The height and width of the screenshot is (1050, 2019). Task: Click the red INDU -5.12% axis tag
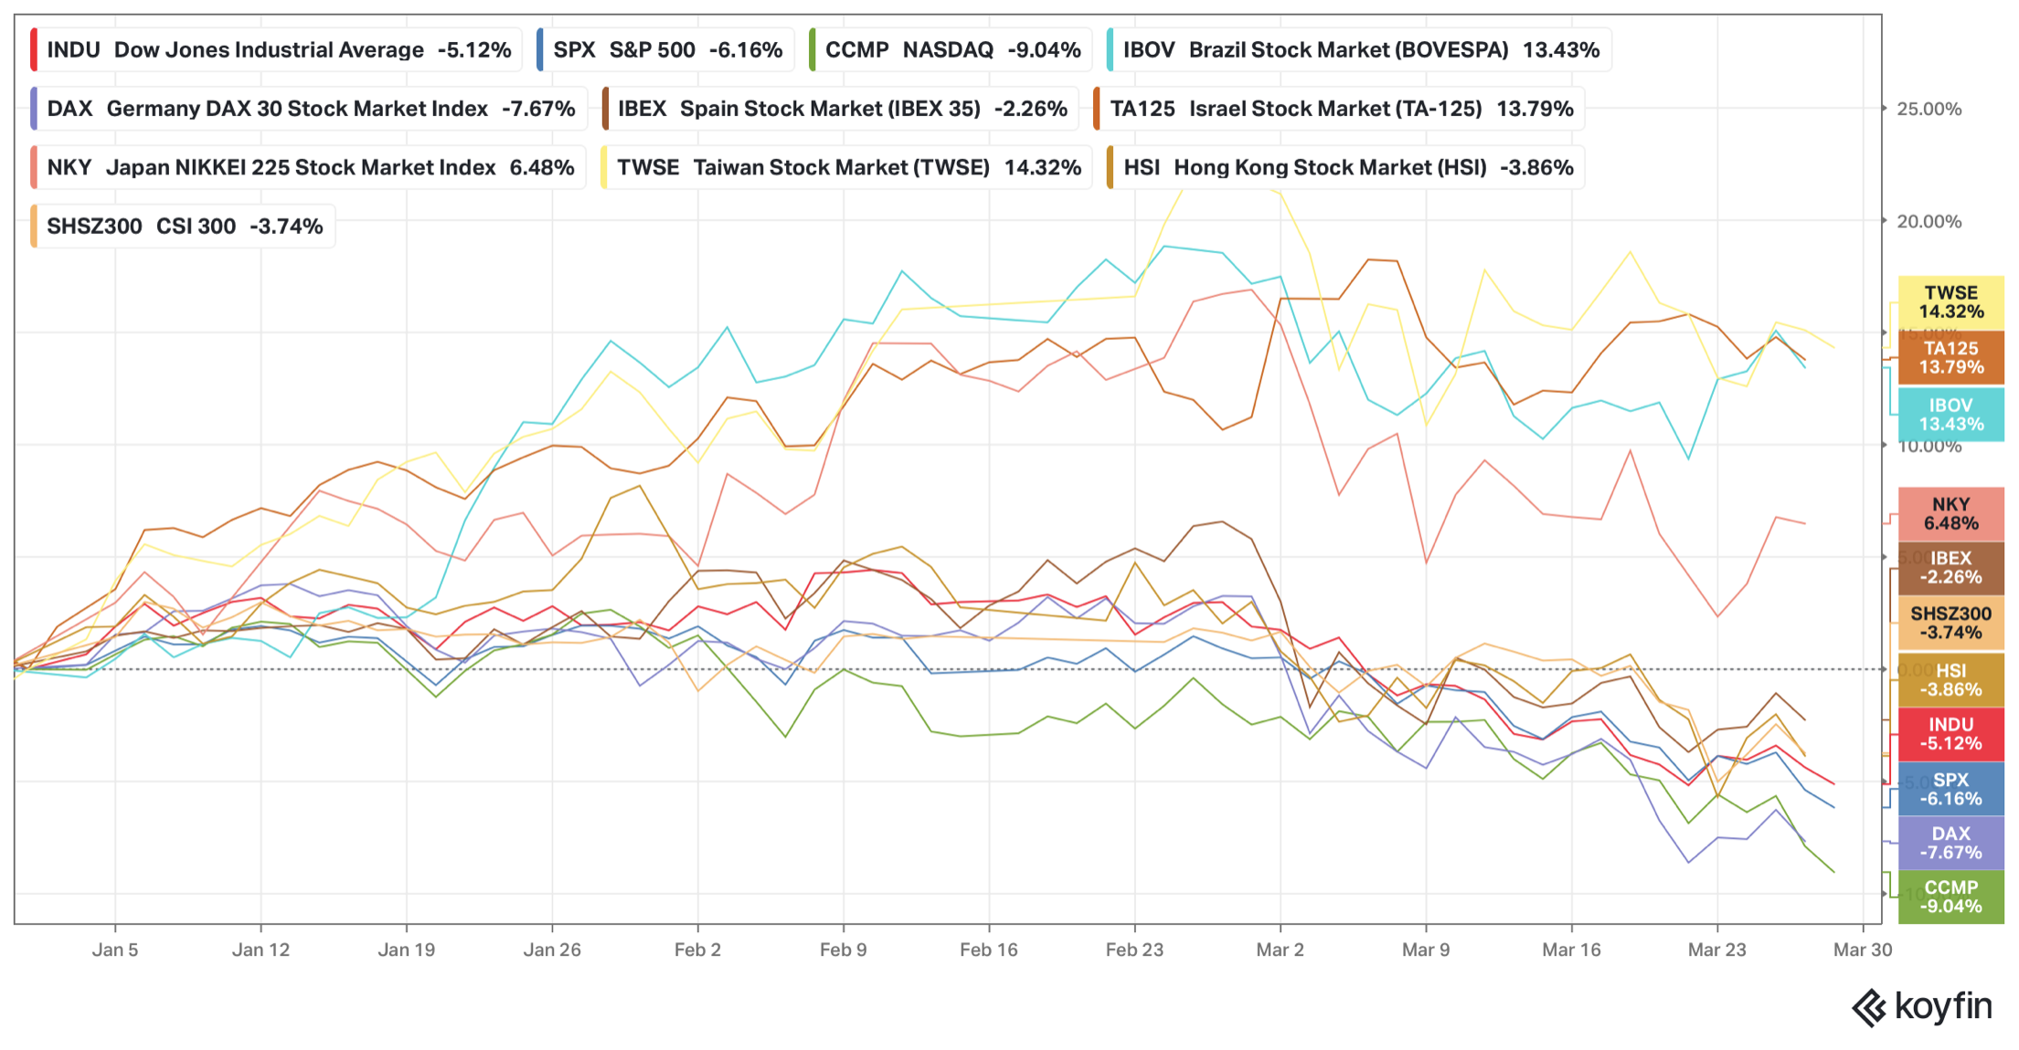1950,734
